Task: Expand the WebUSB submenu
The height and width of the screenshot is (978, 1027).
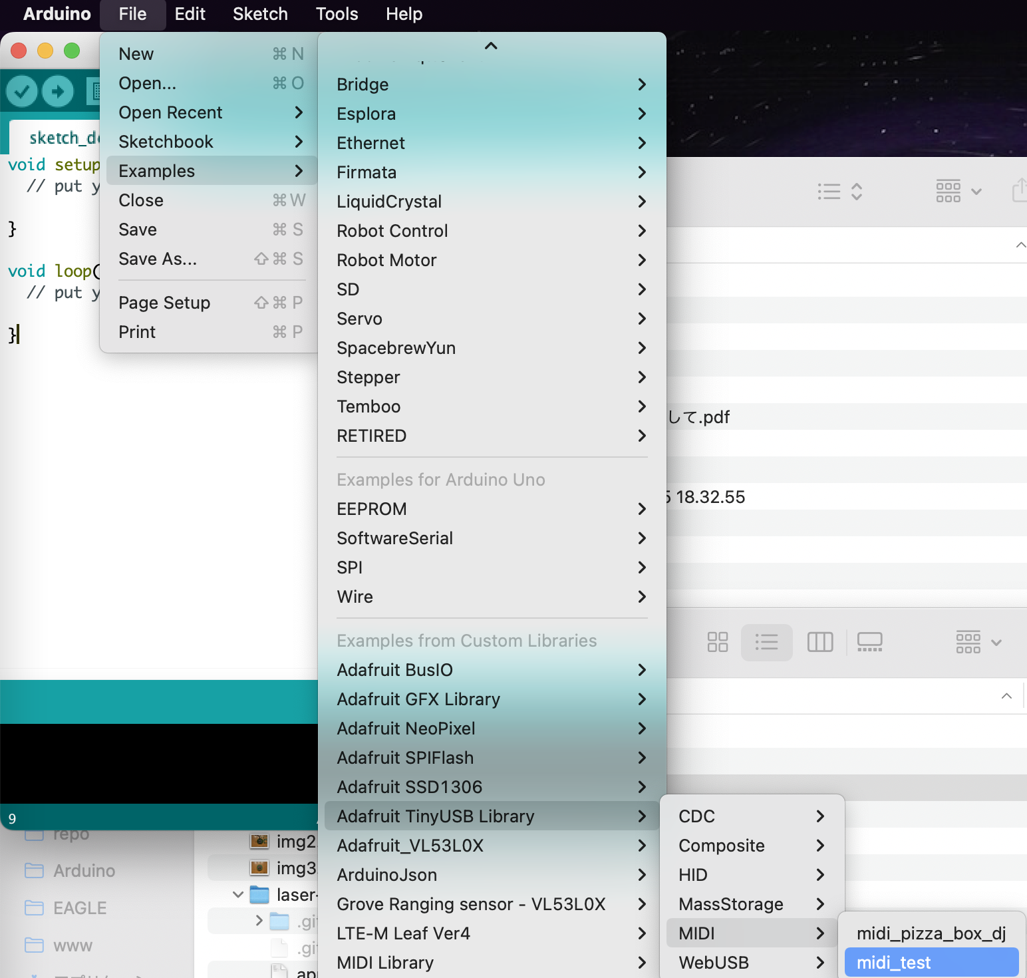Action: pos(752,963)
